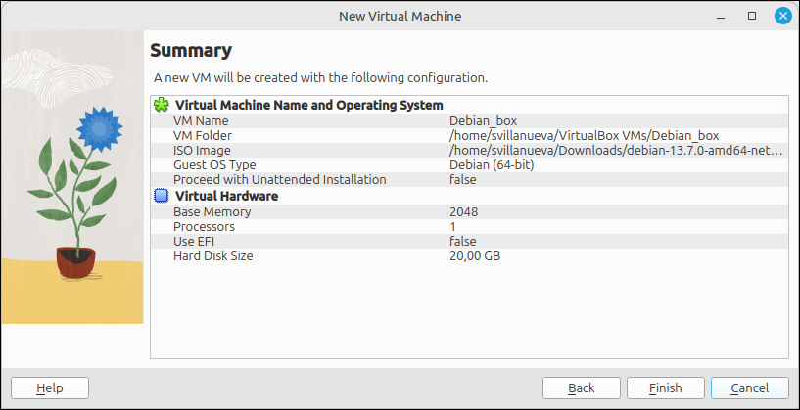800x410 pixels.
Task: Select the ISO Image row
Action: pyautogui.click(x=469, y=151)
